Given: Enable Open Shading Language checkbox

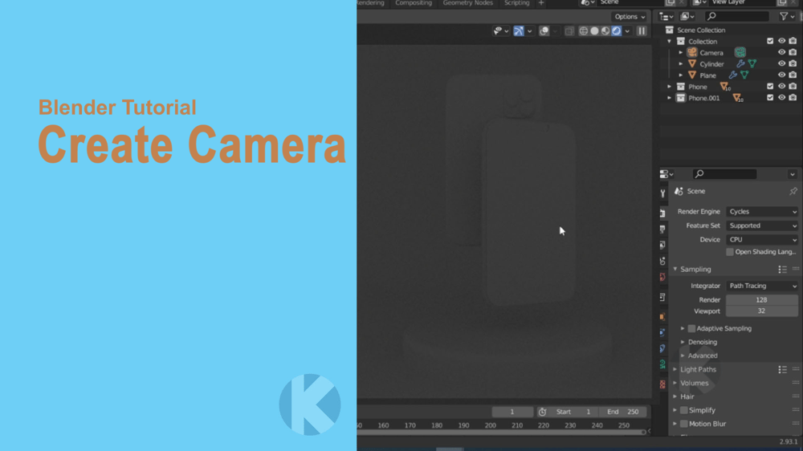Looking at the screenshot, I should (x=730, y=252).
